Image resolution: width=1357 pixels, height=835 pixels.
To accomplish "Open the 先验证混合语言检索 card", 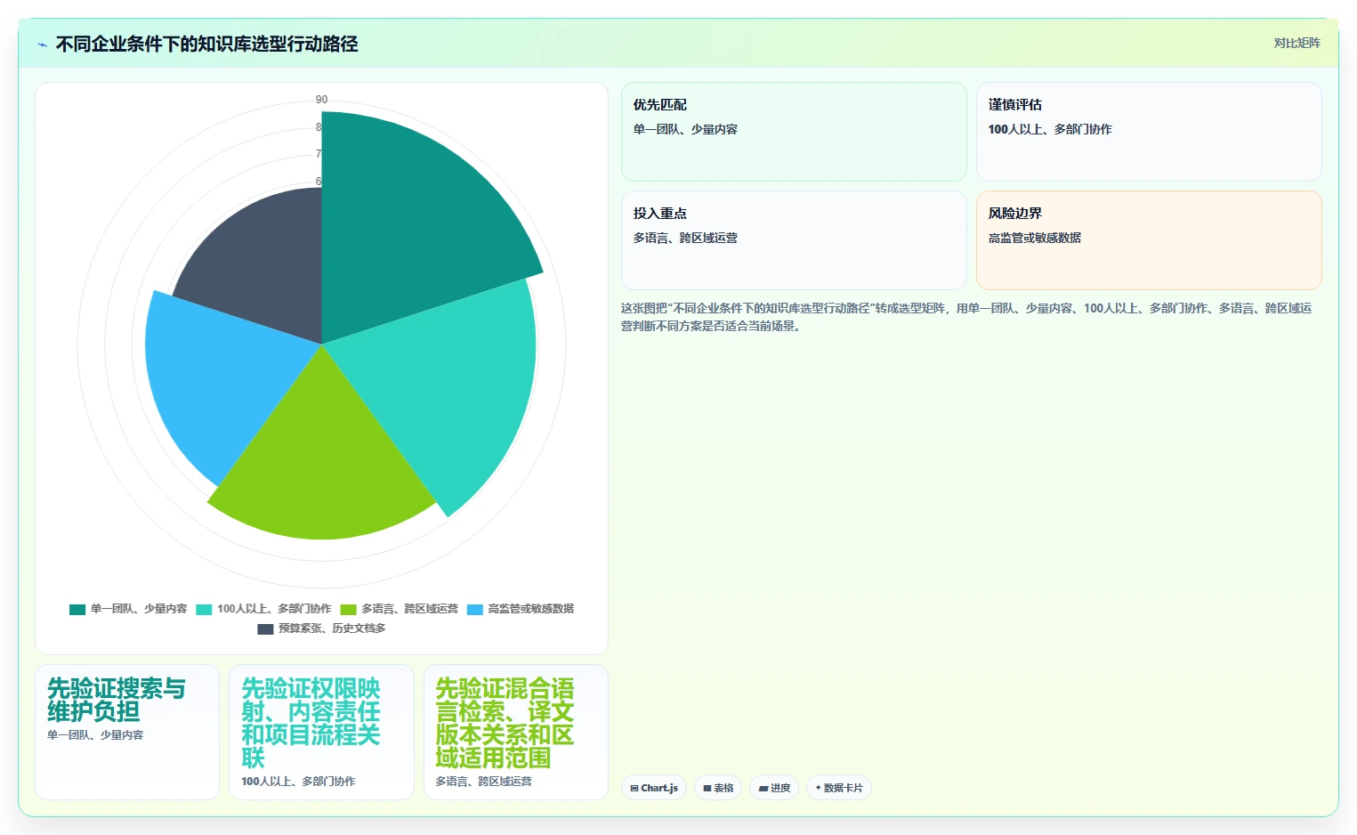I will pyautogui.click(x=516, y=732).
